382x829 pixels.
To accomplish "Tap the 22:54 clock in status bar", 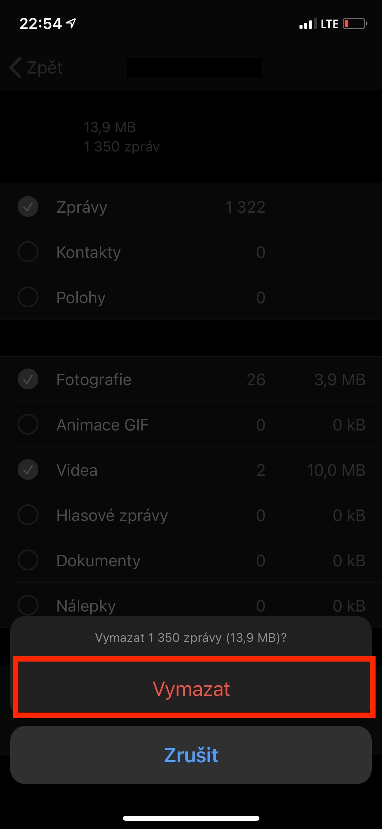I will [40, 24].
